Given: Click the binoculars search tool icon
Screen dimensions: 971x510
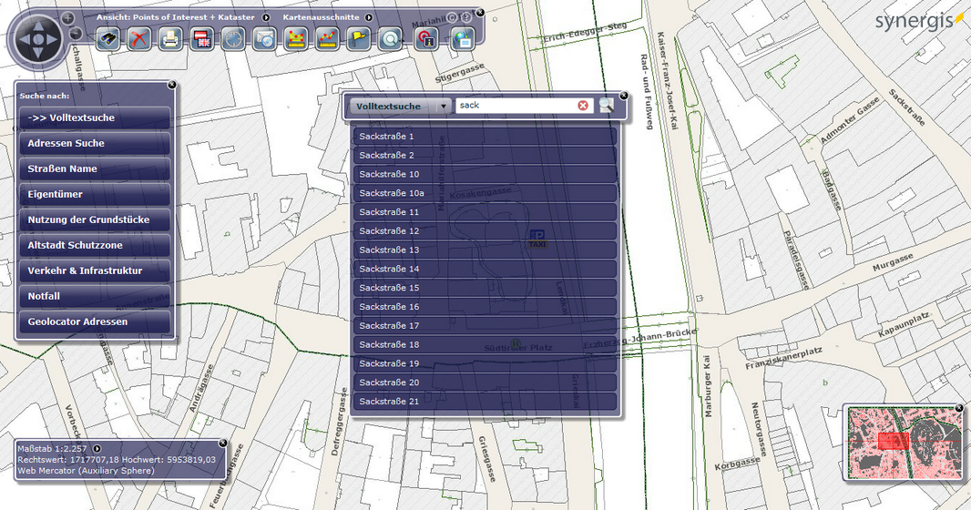Looking at the screenshot, I should click(110, 39).
